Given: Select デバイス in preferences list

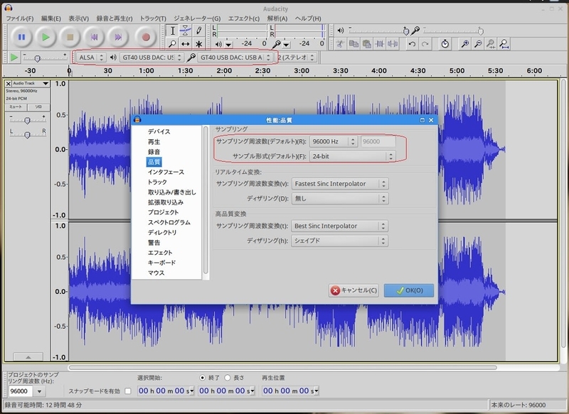Looking at the screenshot, I should 159,131.
